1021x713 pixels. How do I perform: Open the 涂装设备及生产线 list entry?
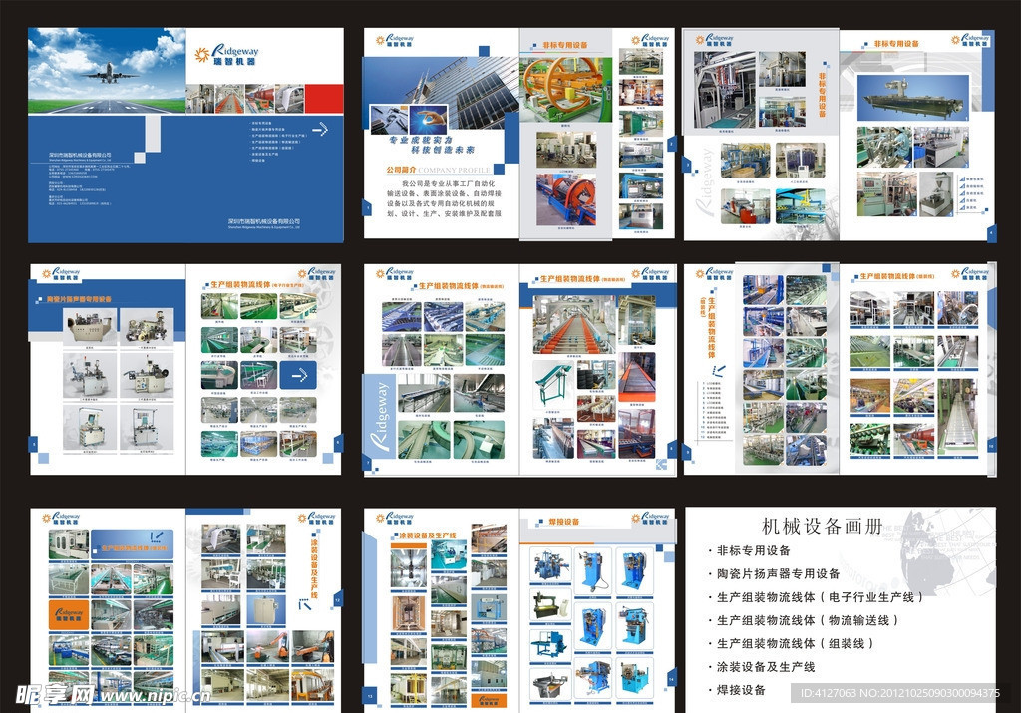tap(766, 666)
